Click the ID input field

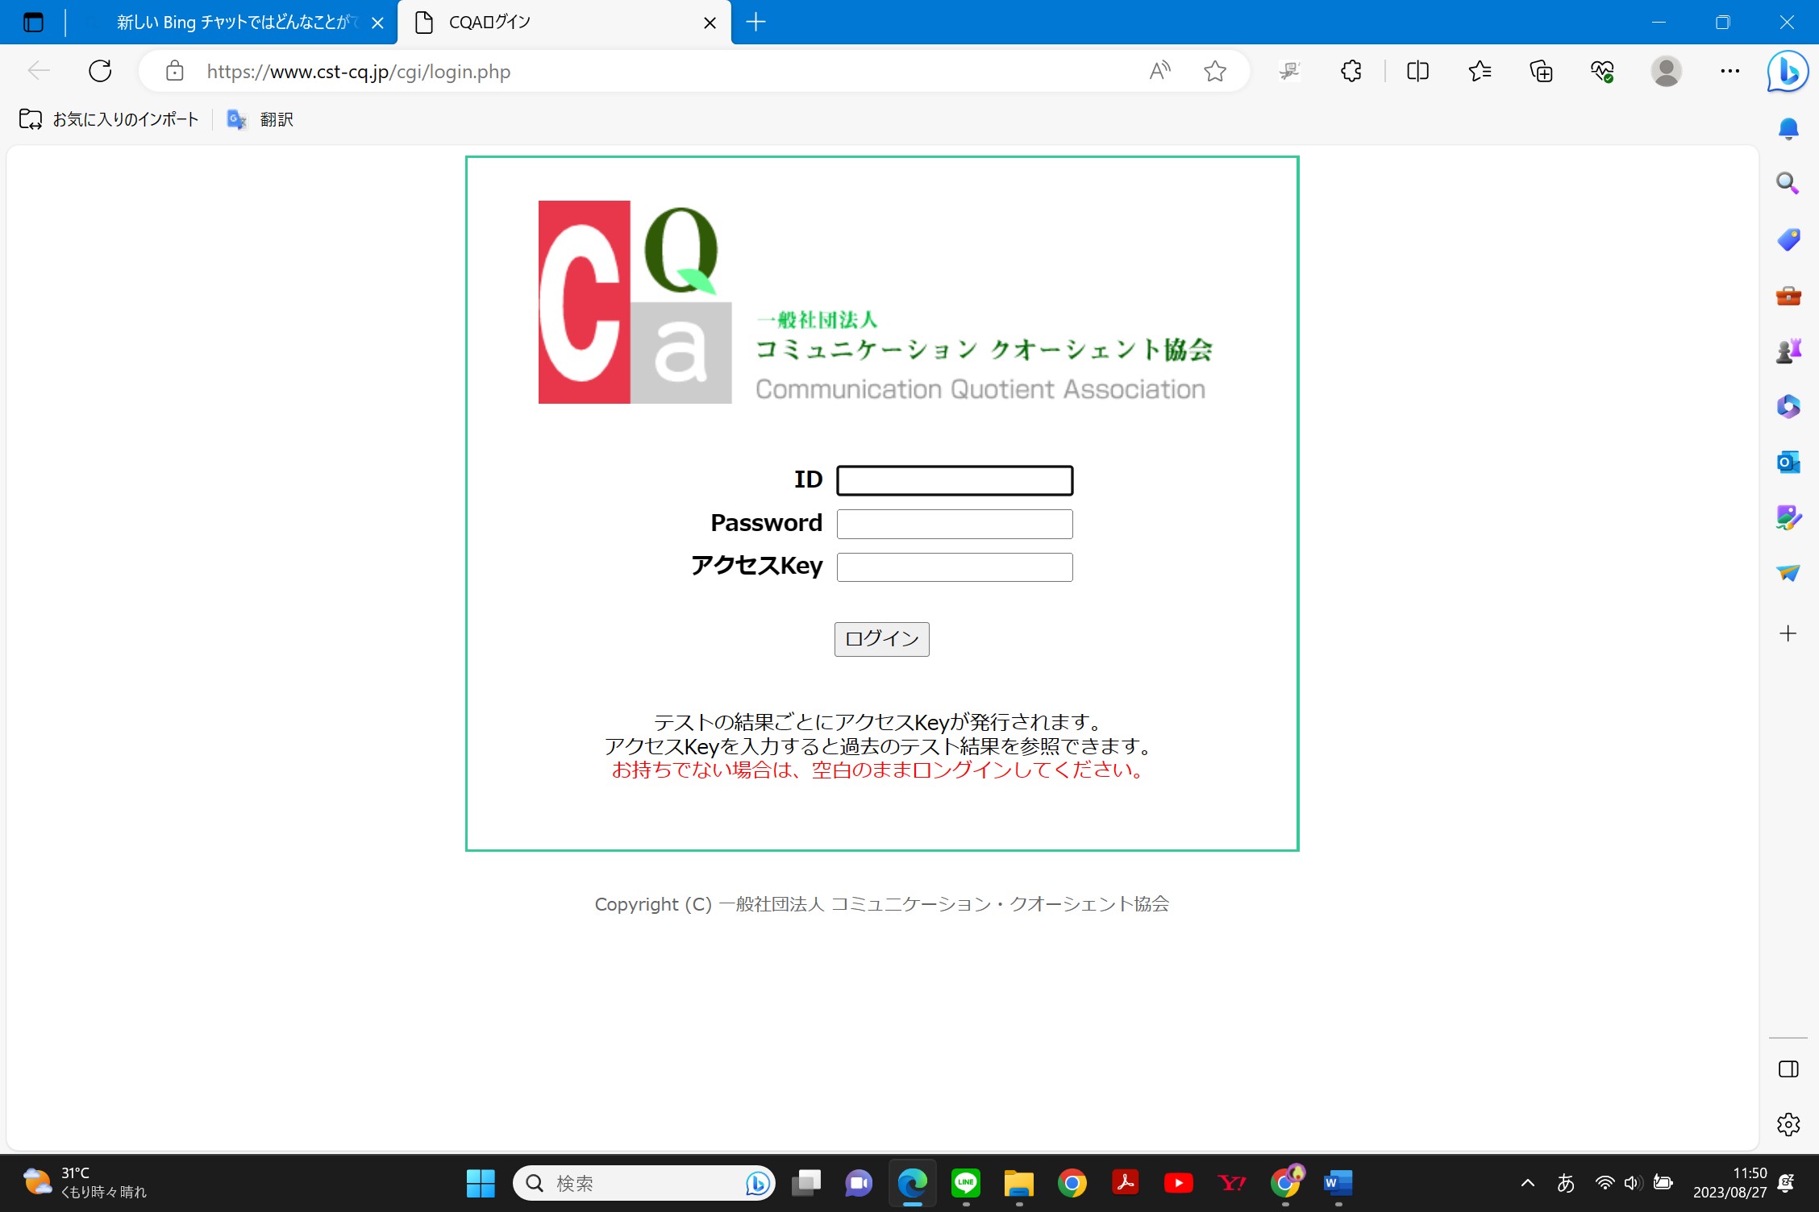coord(955,480)
